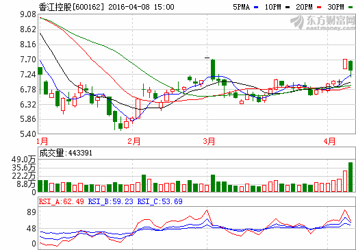Click the green 30PM color swatch
Viewport: 356px width, 250px height.
[351, 8]
